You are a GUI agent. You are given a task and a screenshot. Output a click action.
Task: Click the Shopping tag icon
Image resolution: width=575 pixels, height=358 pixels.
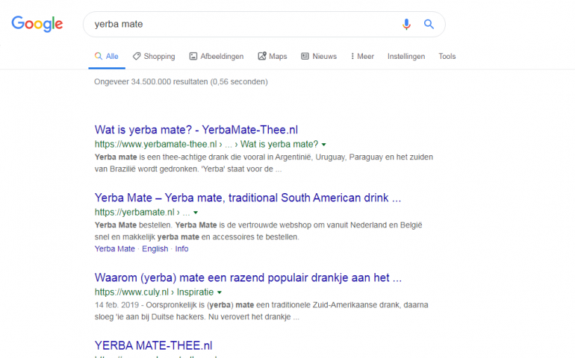[137, 56]
